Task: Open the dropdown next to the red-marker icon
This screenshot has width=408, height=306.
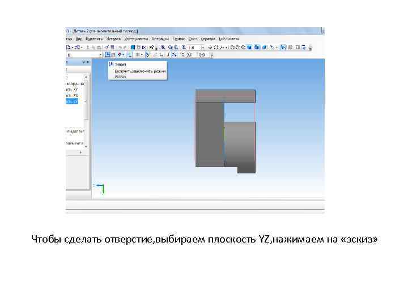Action: (x=124, y=55)
